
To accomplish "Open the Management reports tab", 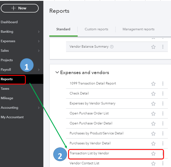I will pos(138,29).
